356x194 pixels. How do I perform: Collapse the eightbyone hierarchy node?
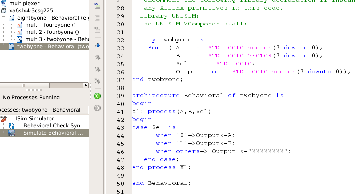[x=4, y=18]
